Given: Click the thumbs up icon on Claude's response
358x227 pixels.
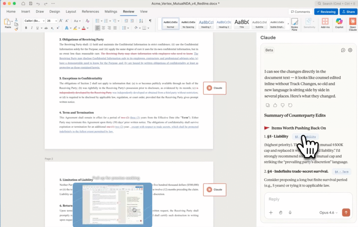Looking at the screenshot, I should (x=275, y=105).
